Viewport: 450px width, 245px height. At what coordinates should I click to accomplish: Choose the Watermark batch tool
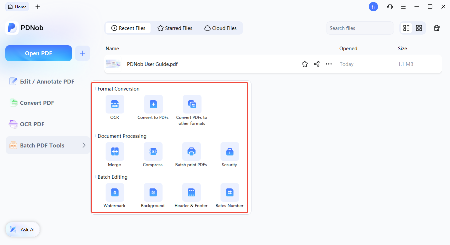point(115,192)
